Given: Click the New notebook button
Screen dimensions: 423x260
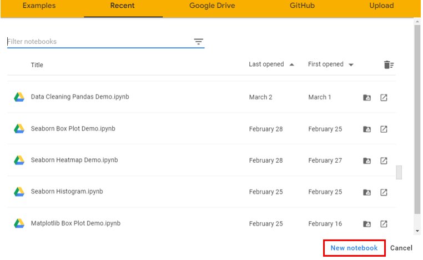Looking at the screenshot, I should pyautogui.click(x=354, y=248).
